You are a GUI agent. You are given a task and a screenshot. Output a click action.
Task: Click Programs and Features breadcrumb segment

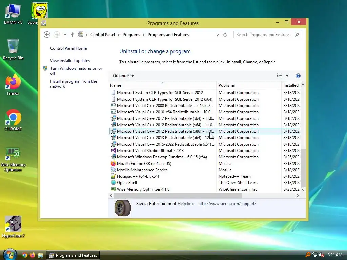coord(168,35)
